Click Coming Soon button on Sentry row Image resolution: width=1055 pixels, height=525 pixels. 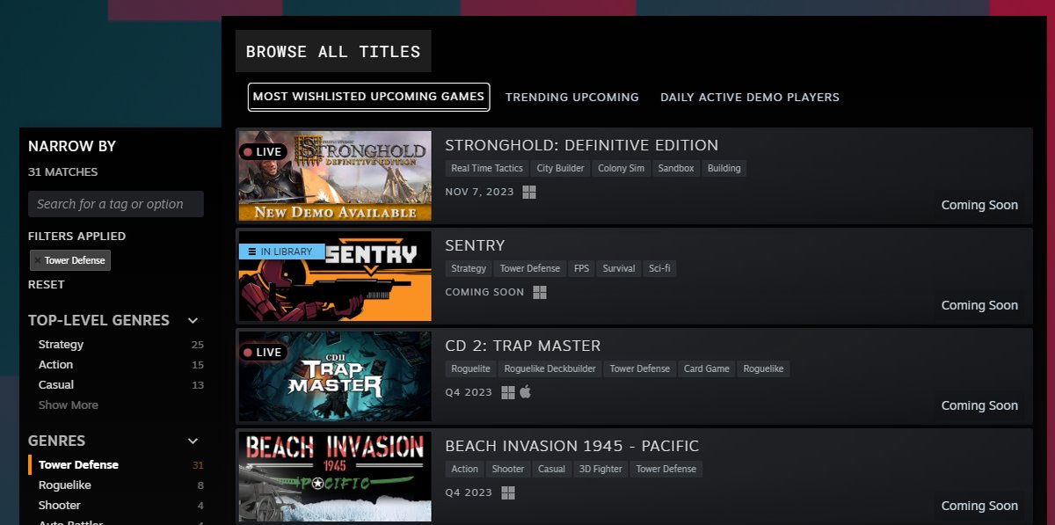[x=979, y=305]
